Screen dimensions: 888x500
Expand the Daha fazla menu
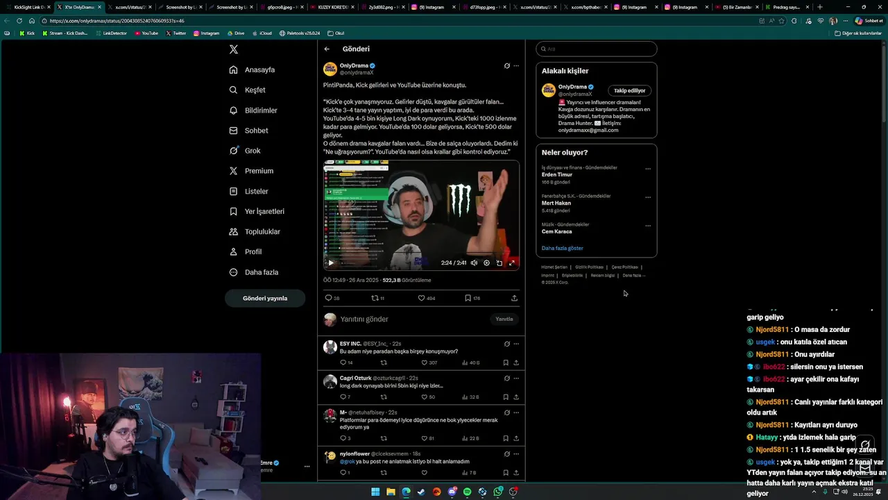coord(254,272)
